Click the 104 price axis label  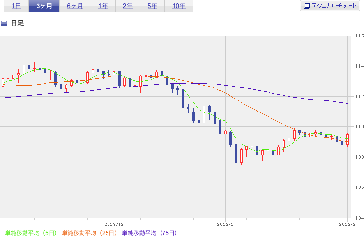click(359, 218)
